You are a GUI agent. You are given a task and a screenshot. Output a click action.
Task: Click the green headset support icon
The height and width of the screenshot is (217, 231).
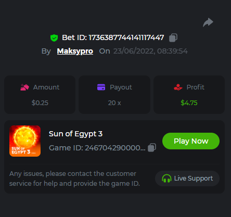[166, 178]
